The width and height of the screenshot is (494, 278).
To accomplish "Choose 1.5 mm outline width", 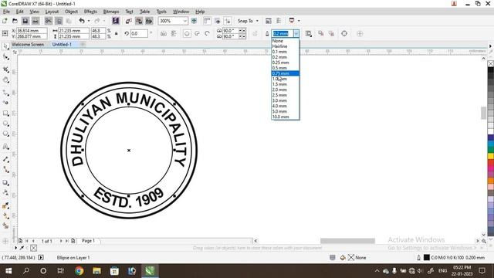I will (285, 84).
